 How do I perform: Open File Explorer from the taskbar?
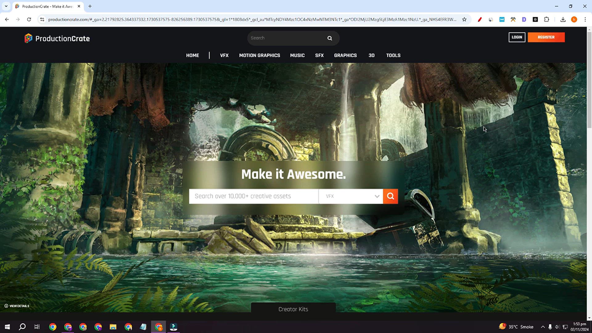pyautogui.click(x=113, y=327)
